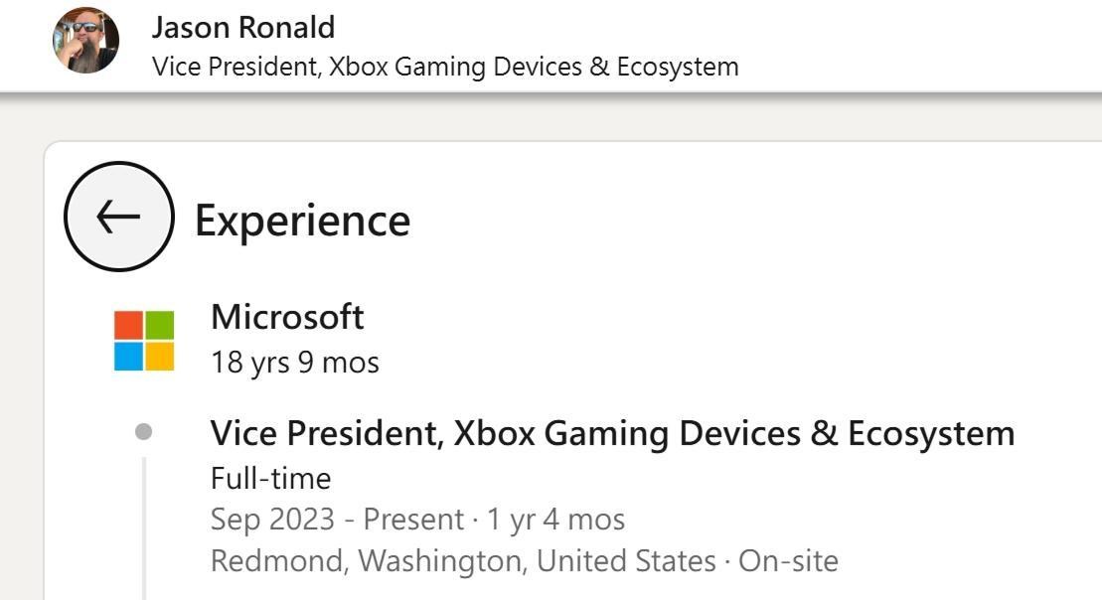Click Jason Ronald's profile photo avatar

coord(85,41)
